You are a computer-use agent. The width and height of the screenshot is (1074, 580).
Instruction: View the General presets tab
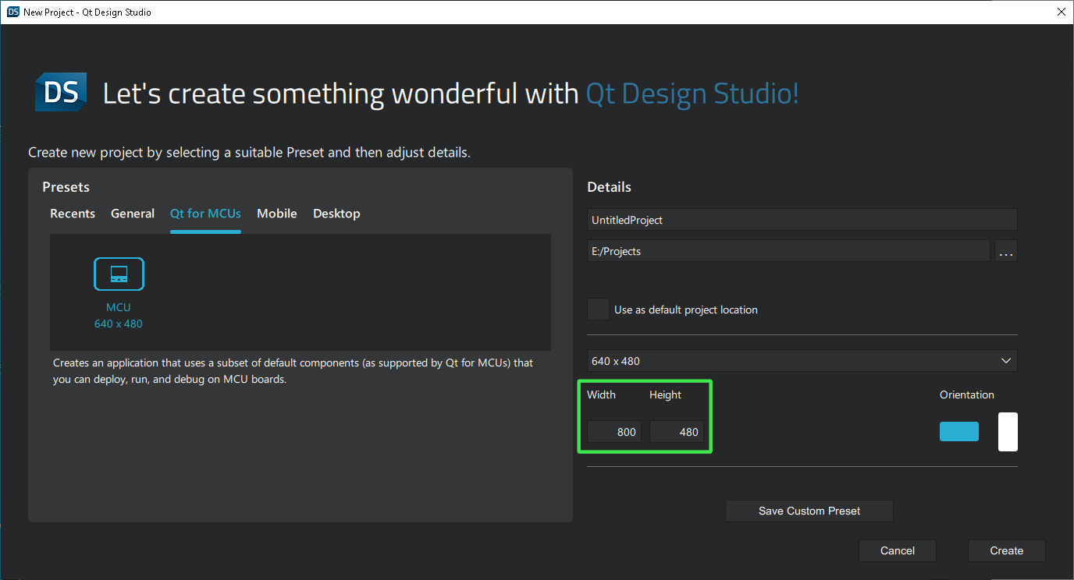[x=133, y=213]
